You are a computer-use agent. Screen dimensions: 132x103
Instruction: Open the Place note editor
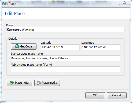click(x=19, y=83)
